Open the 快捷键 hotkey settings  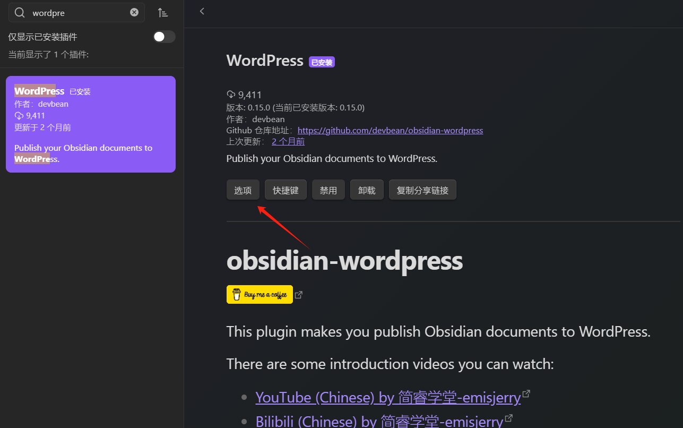point(286,189)
